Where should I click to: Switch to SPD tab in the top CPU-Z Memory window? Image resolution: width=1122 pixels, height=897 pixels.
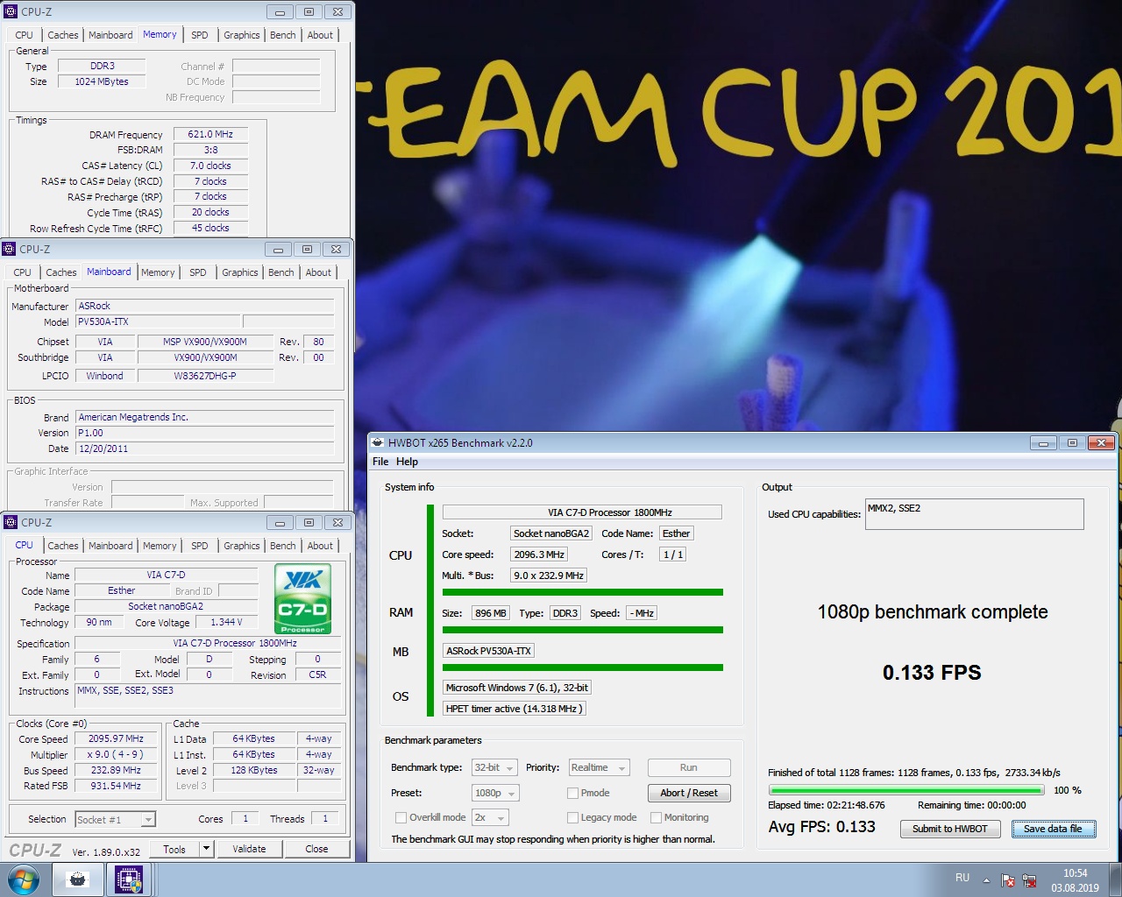click(200, 35)
